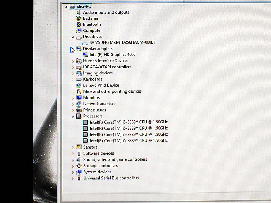Click the Processors category chip icon

[79, 116]
